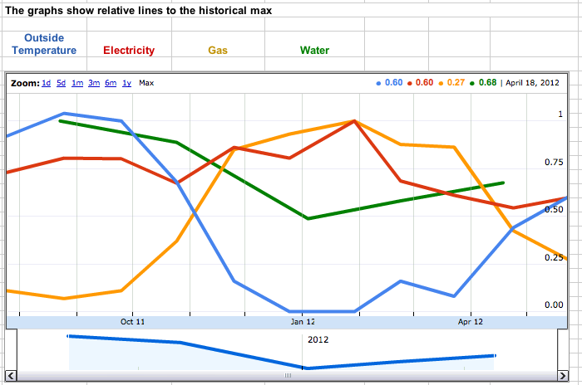Select the Max zoom option
Screen dimensions: 582x385
pyautogui.click(x=146, y=83)
